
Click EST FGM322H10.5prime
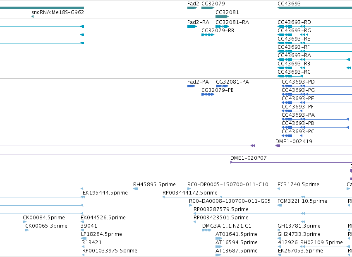(302, 201)
